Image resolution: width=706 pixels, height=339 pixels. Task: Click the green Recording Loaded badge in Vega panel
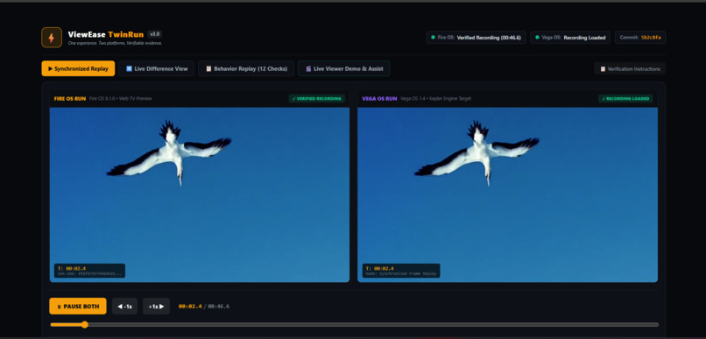click(x=625, y=99)
